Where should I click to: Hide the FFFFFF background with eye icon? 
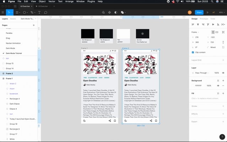click(x=218, y=86)
